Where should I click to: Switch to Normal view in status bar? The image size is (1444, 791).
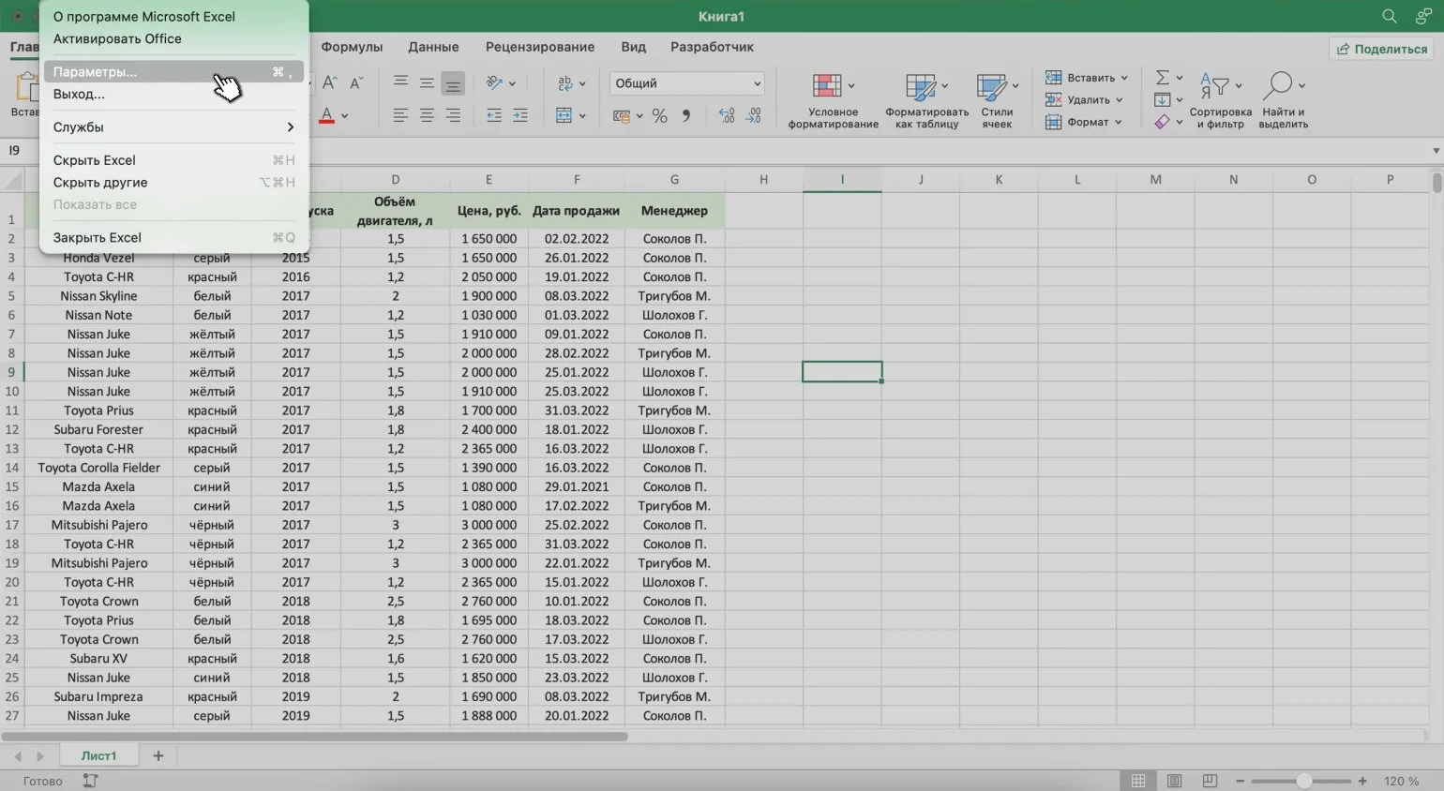pos(1137,781)
